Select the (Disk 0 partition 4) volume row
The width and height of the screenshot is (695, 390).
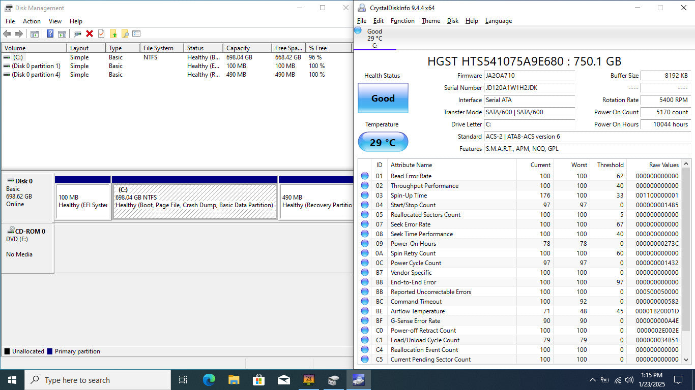coord(177,75)
